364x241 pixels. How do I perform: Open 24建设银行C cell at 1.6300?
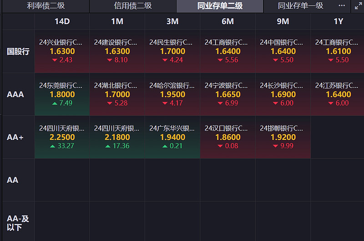point(117,51)
